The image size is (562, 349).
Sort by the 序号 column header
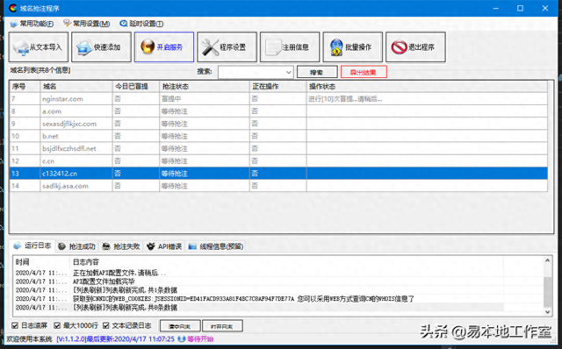[25, 86]
